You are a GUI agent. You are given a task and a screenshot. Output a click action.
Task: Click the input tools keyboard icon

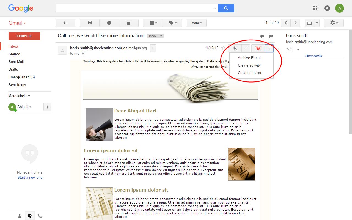[309, 23]
